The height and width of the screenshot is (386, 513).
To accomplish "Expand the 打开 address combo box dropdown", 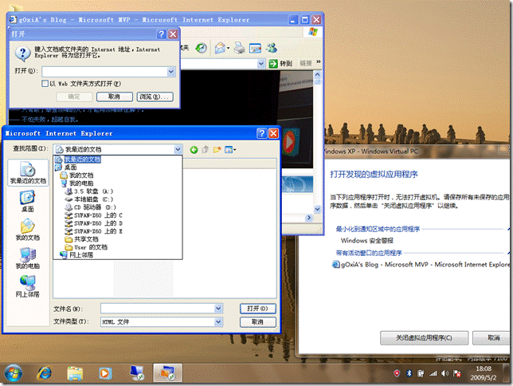I will 171,72.
